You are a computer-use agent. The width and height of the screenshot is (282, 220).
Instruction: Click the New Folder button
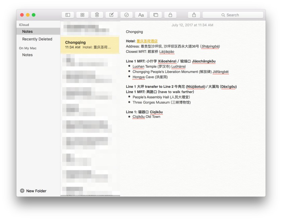click(x=36, y=191)
